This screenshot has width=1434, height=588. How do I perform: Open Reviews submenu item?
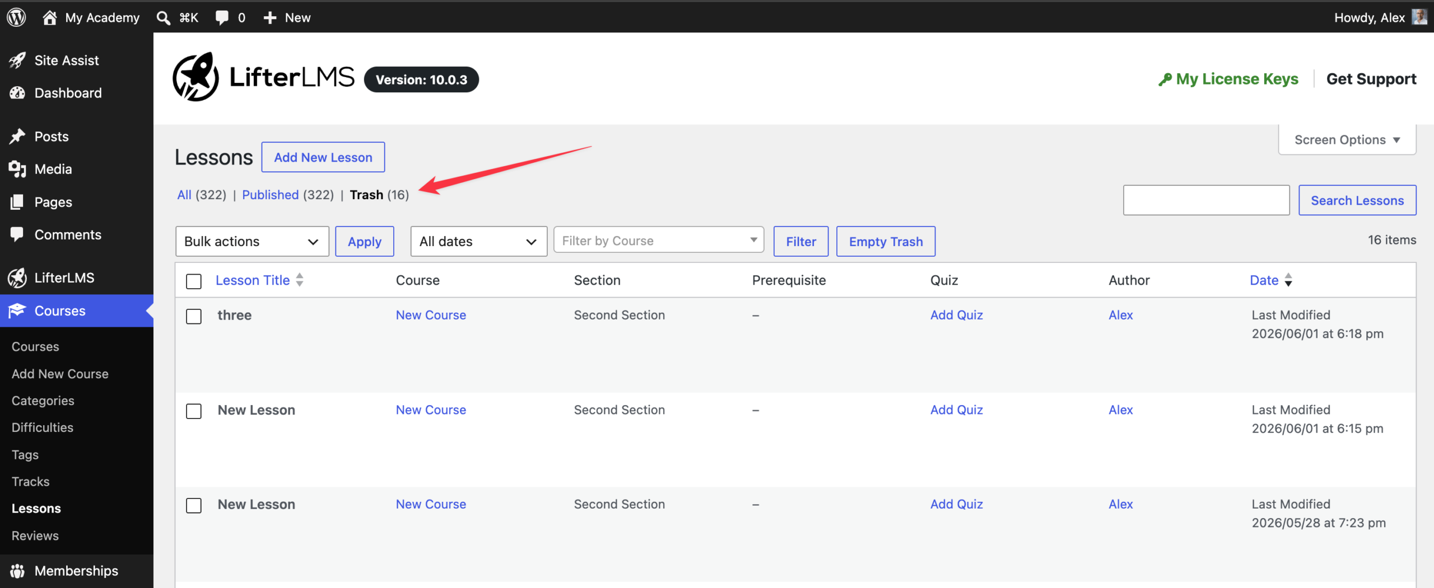pos(35,536)
